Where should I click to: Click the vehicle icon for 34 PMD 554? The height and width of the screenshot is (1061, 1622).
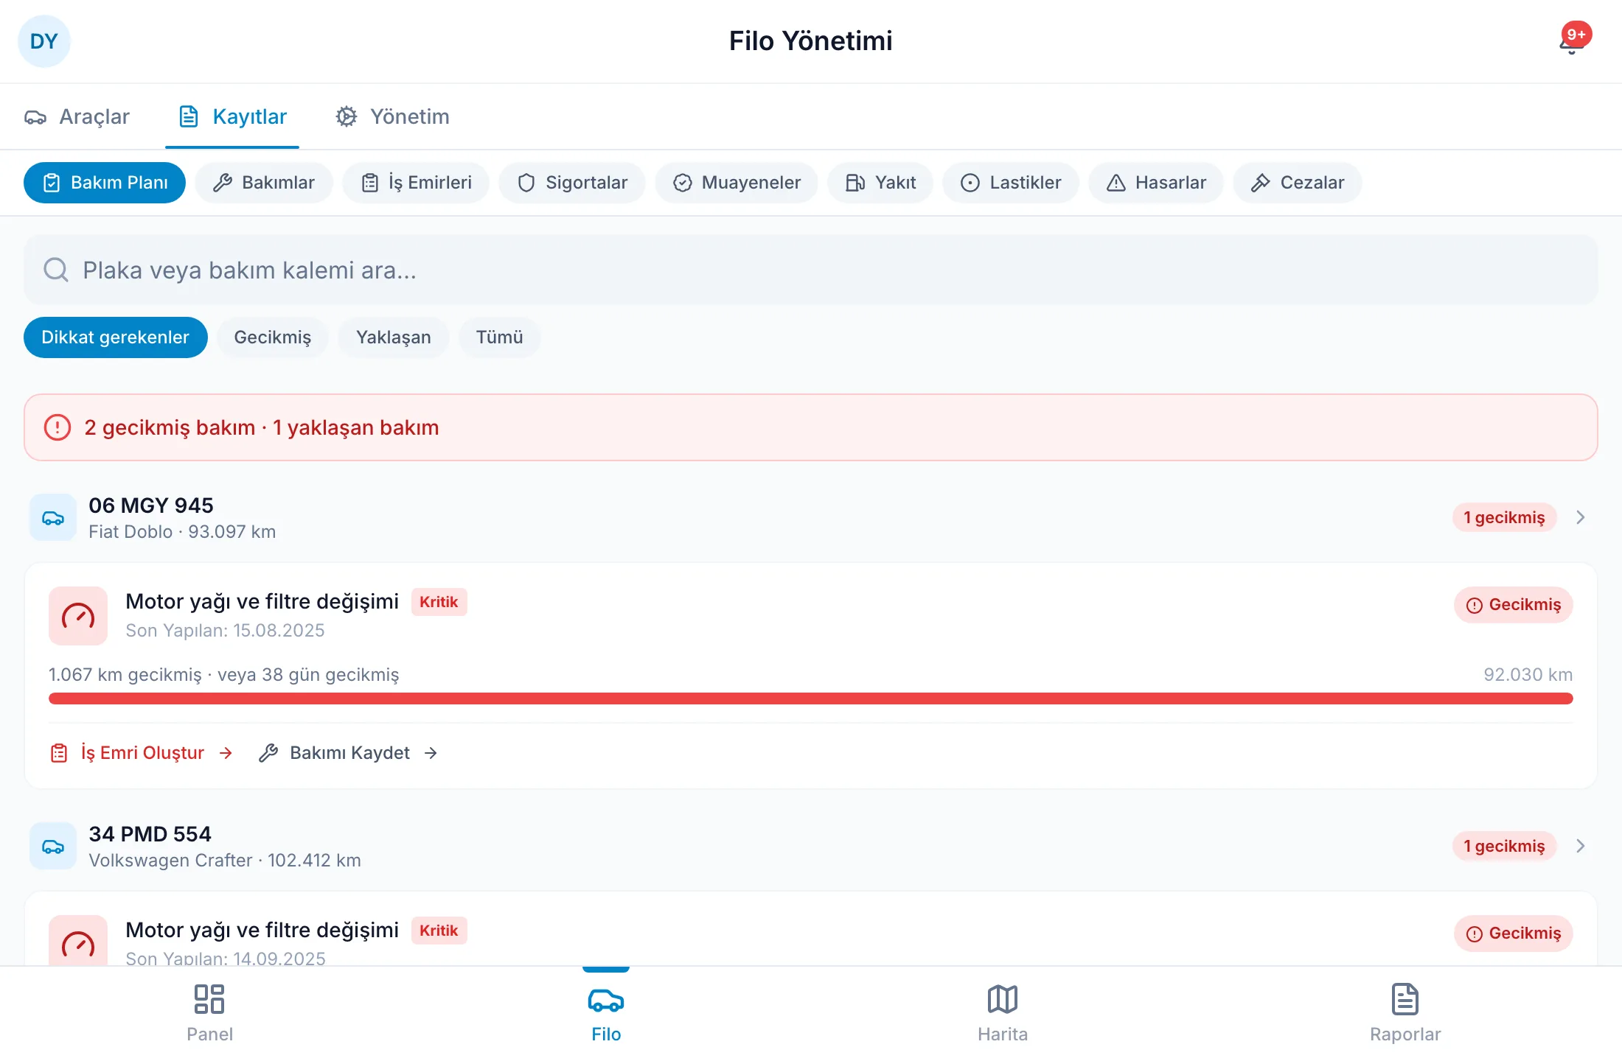point(53,846)
